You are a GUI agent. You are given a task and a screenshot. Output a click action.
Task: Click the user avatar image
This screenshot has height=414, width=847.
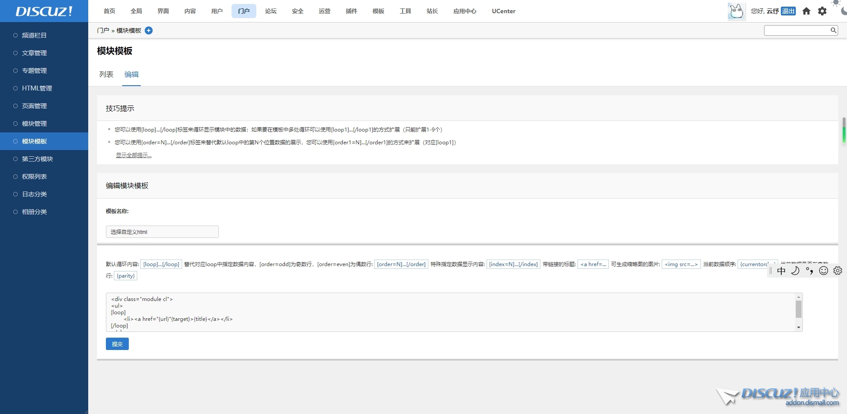coord(736,11)
